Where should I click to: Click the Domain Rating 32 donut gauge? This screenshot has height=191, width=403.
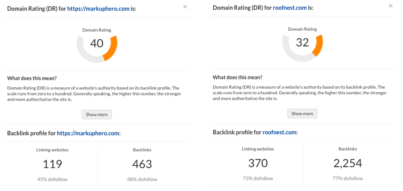click(302, 42)
